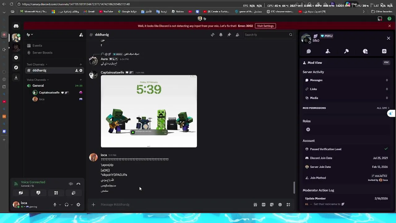This screenshot has height=223, width=396.
Task: Close Mod View side panel X
Action: click(389, 38)
